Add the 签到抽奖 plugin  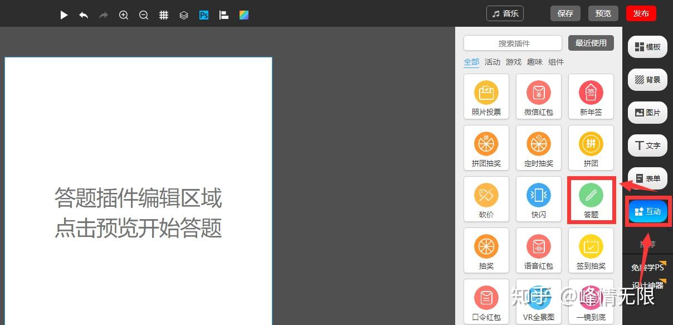pyautogui.click(x=591, y=250)
